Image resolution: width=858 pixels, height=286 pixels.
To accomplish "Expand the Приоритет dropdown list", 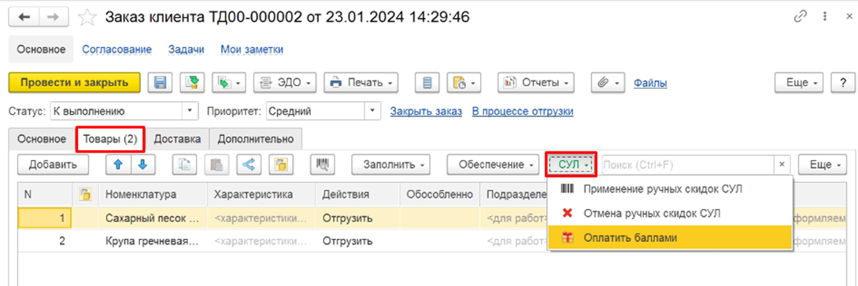I will [x=372, y=112].
